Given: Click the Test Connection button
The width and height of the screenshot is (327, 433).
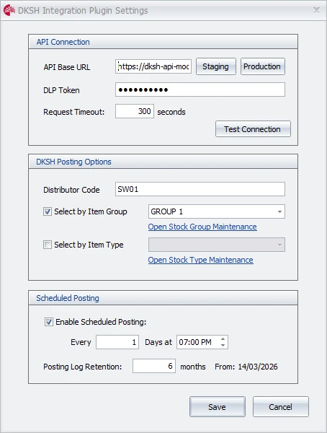Looking at the screenshot, I should coord(253,129).
